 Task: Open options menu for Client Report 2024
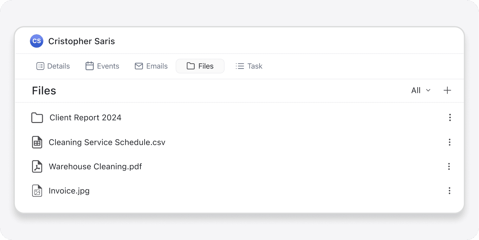pos(450,118)
